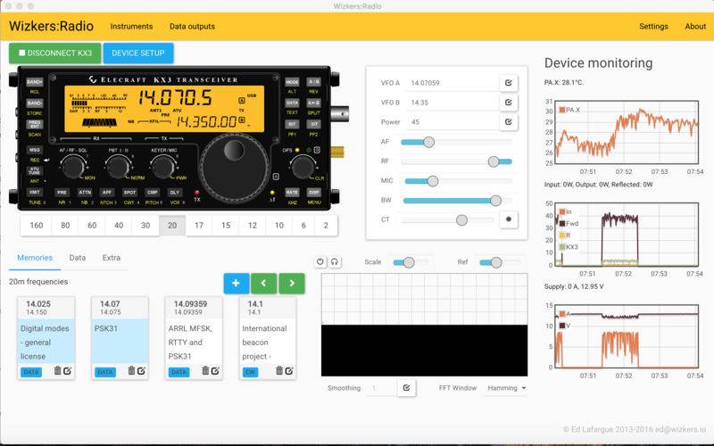Viewport: 714px width, 446px height.
Task: Click the VFO A frequency input field
Action: tap(453, 83)
